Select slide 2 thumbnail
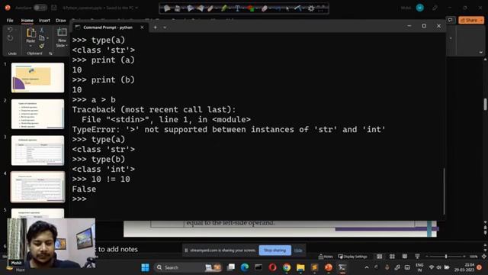The height and width of the screenshot is (275, 488). (x=37, y=114)
